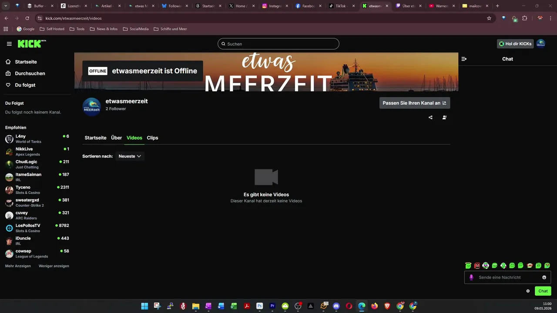Open the Windows Start menu

[144, 306]
